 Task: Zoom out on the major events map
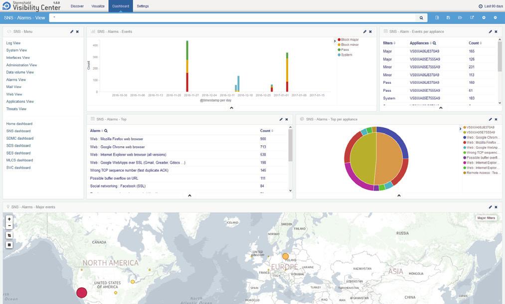tap(9, 226)
